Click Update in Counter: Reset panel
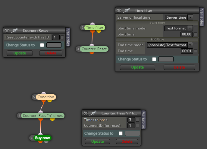This screenshot has width=207, height=149. pos(20,53)
